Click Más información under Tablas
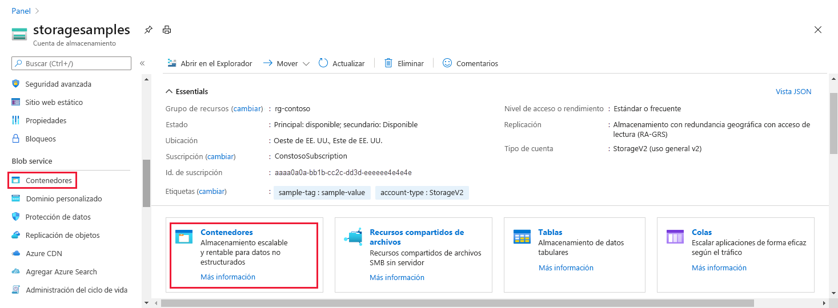Screen dimensions: 838x308 (x=566, y=268)
